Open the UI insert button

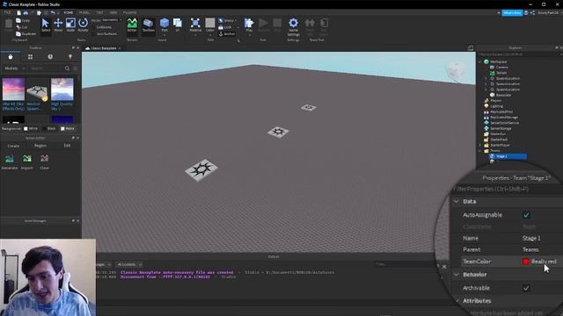coord(178,25)
